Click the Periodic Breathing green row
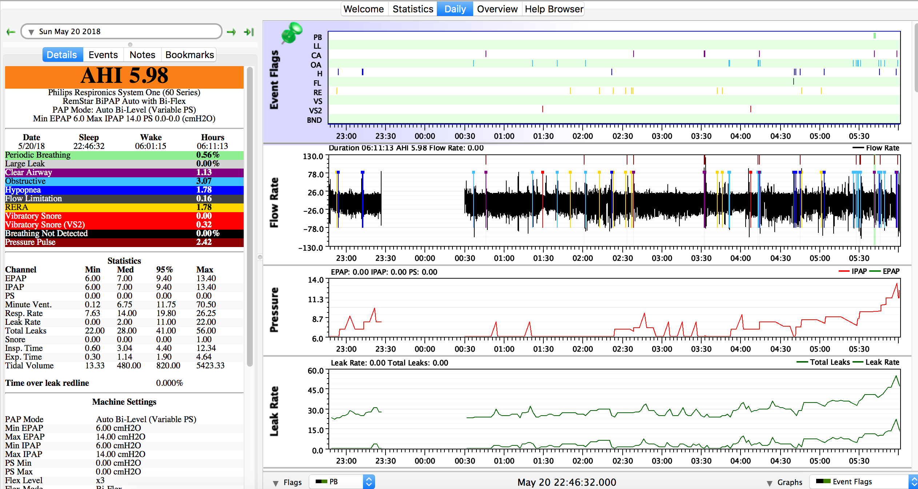 point(124,155)
